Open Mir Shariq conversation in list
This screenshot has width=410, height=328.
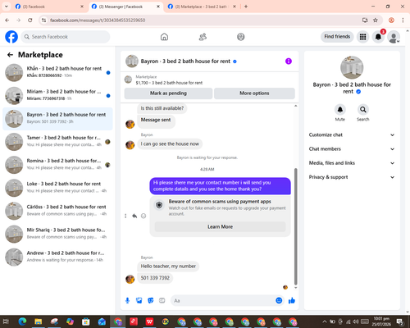(x=57, y=234)
